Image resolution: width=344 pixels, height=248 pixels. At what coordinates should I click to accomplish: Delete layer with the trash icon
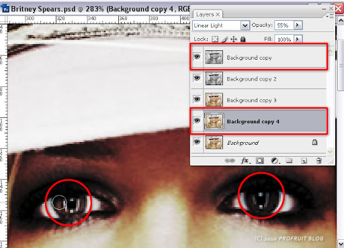[318, 161]
